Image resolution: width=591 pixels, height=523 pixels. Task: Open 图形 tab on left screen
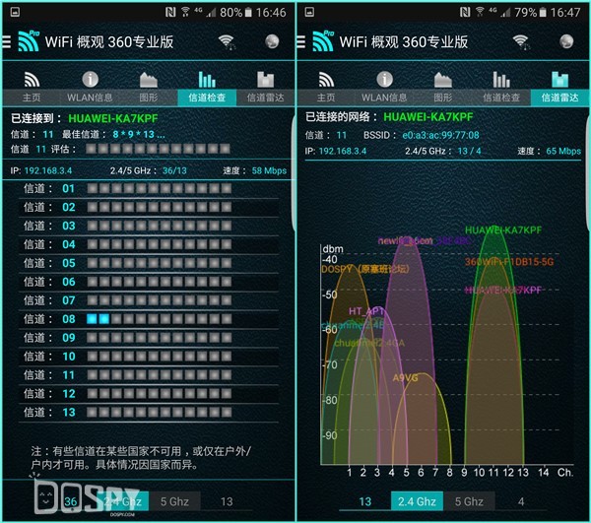point(149,88)
